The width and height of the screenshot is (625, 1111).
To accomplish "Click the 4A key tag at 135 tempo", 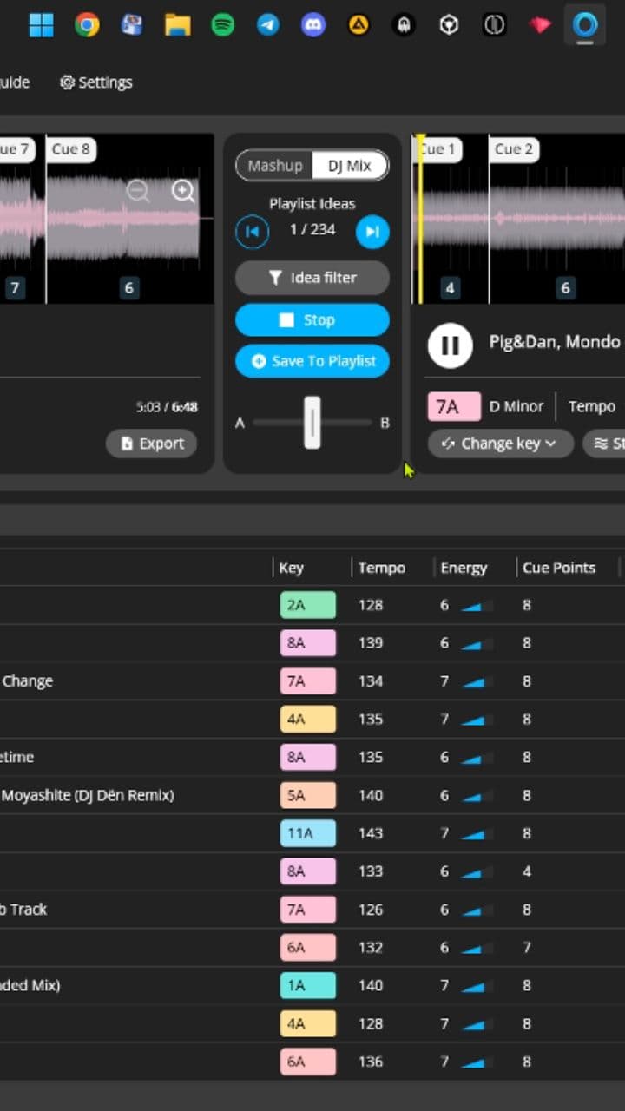I will coord(307,720).
